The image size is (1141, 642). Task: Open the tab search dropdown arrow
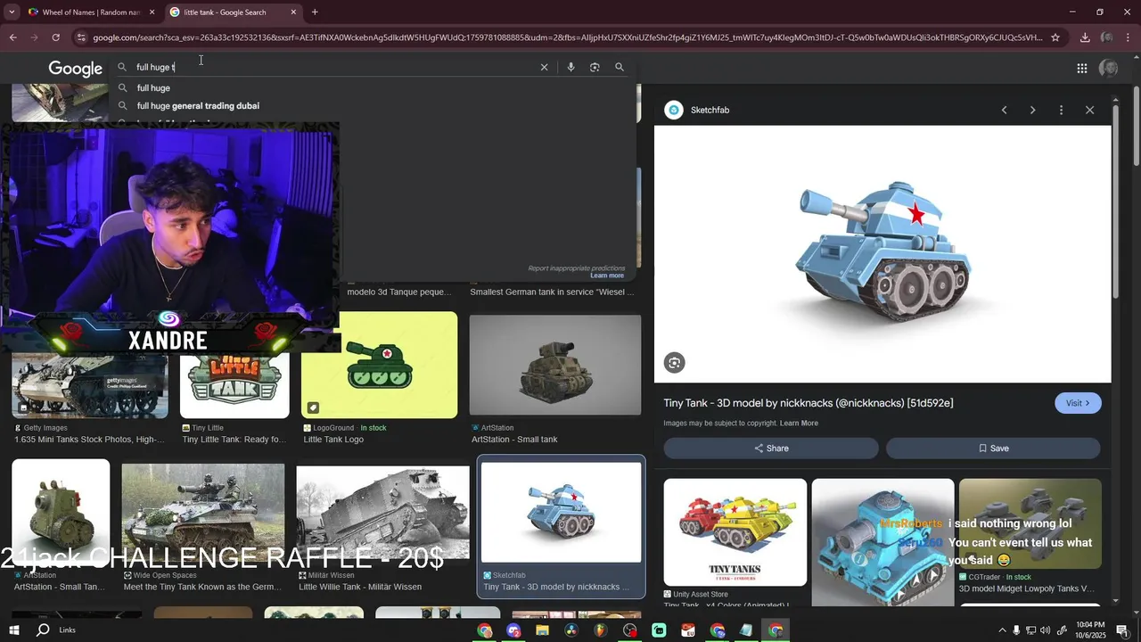pyautogui.click(x=11, y=12)
